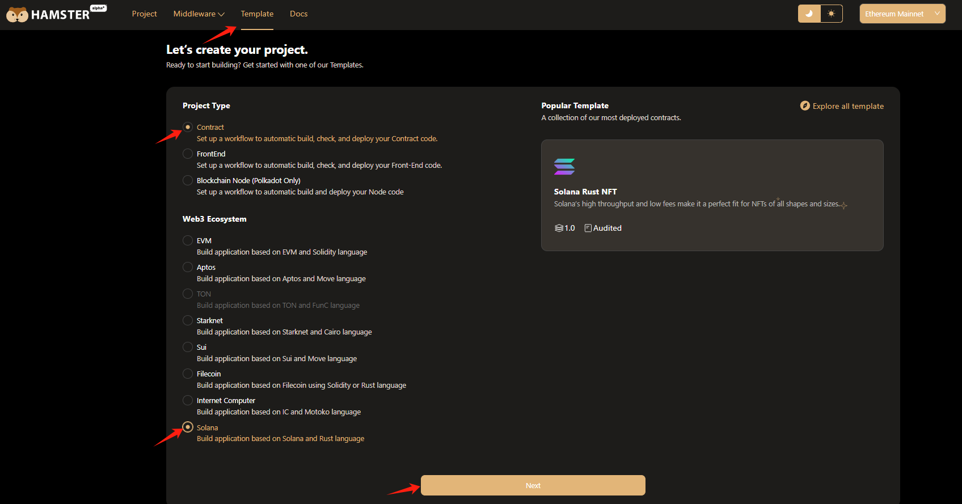Select the FrontEnd project type radio
962x504 pixels.
pos(188,154)
